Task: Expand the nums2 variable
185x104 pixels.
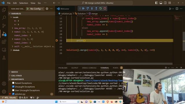Action: click(x=12, y=39)
